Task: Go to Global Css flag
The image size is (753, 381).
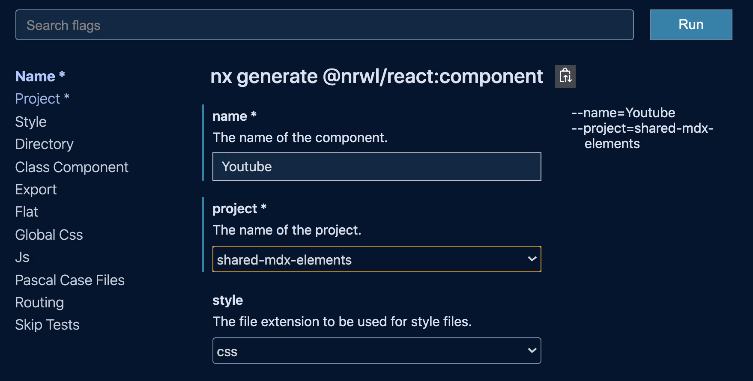Action: click(49, 235)
